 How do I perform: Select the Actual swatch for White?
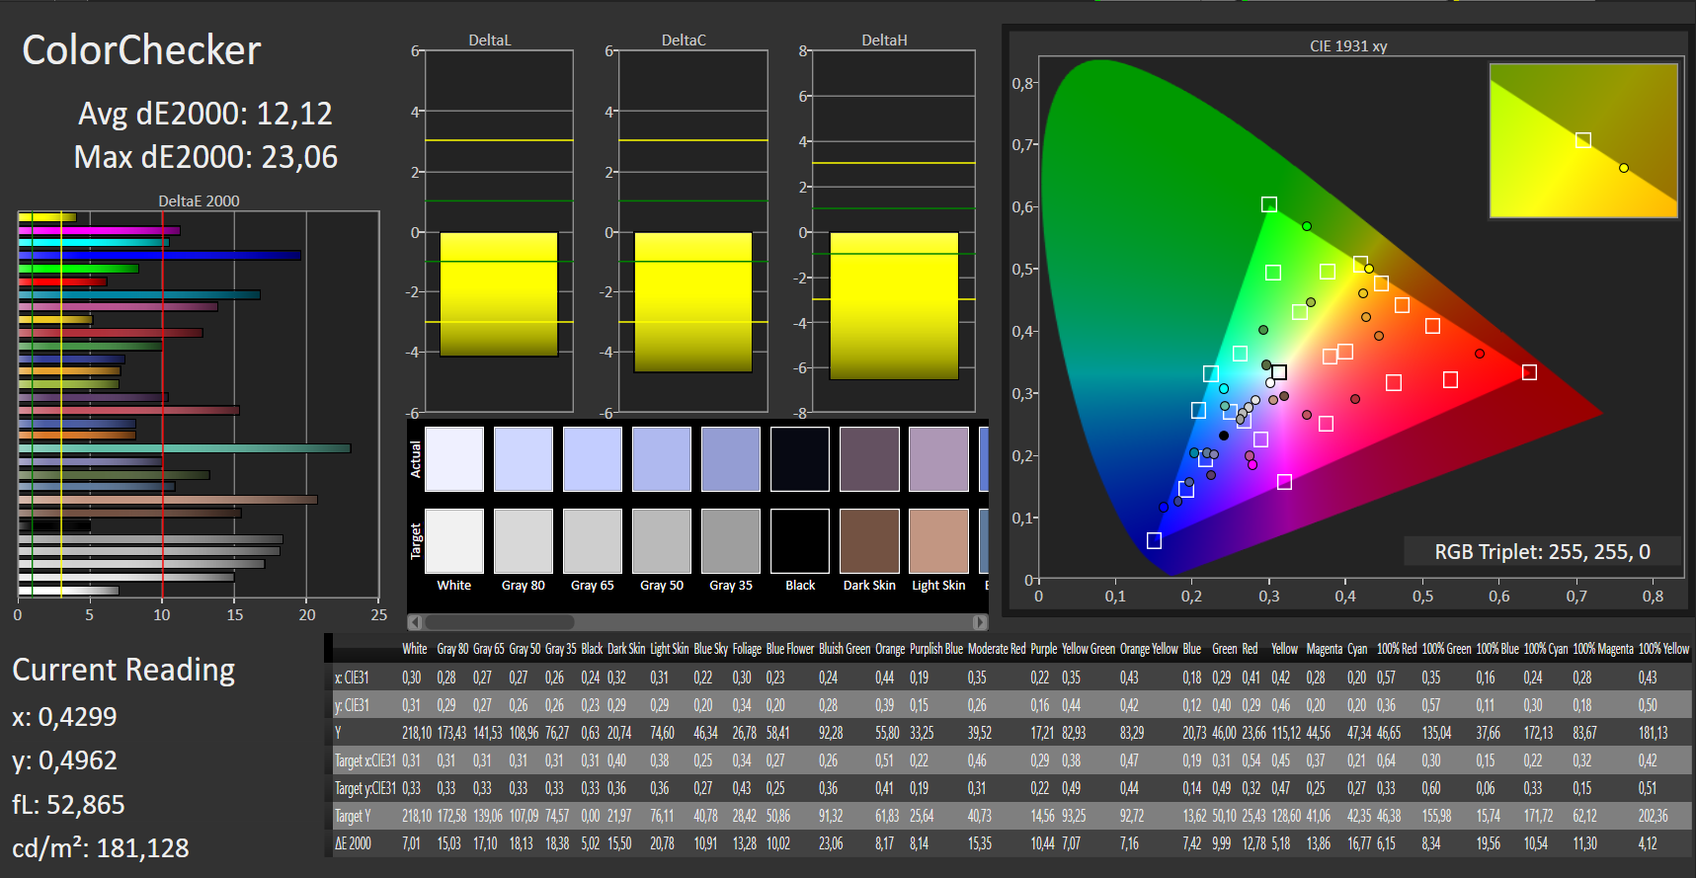(454, 459)
